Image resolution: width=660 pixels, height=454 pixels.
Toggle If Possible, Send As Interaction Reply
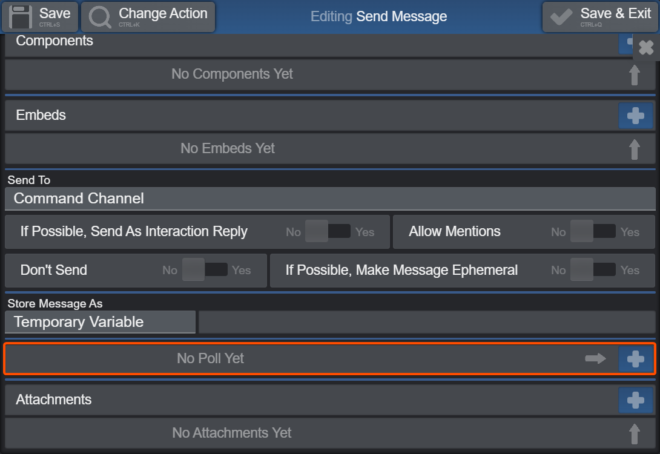point(328,231)
